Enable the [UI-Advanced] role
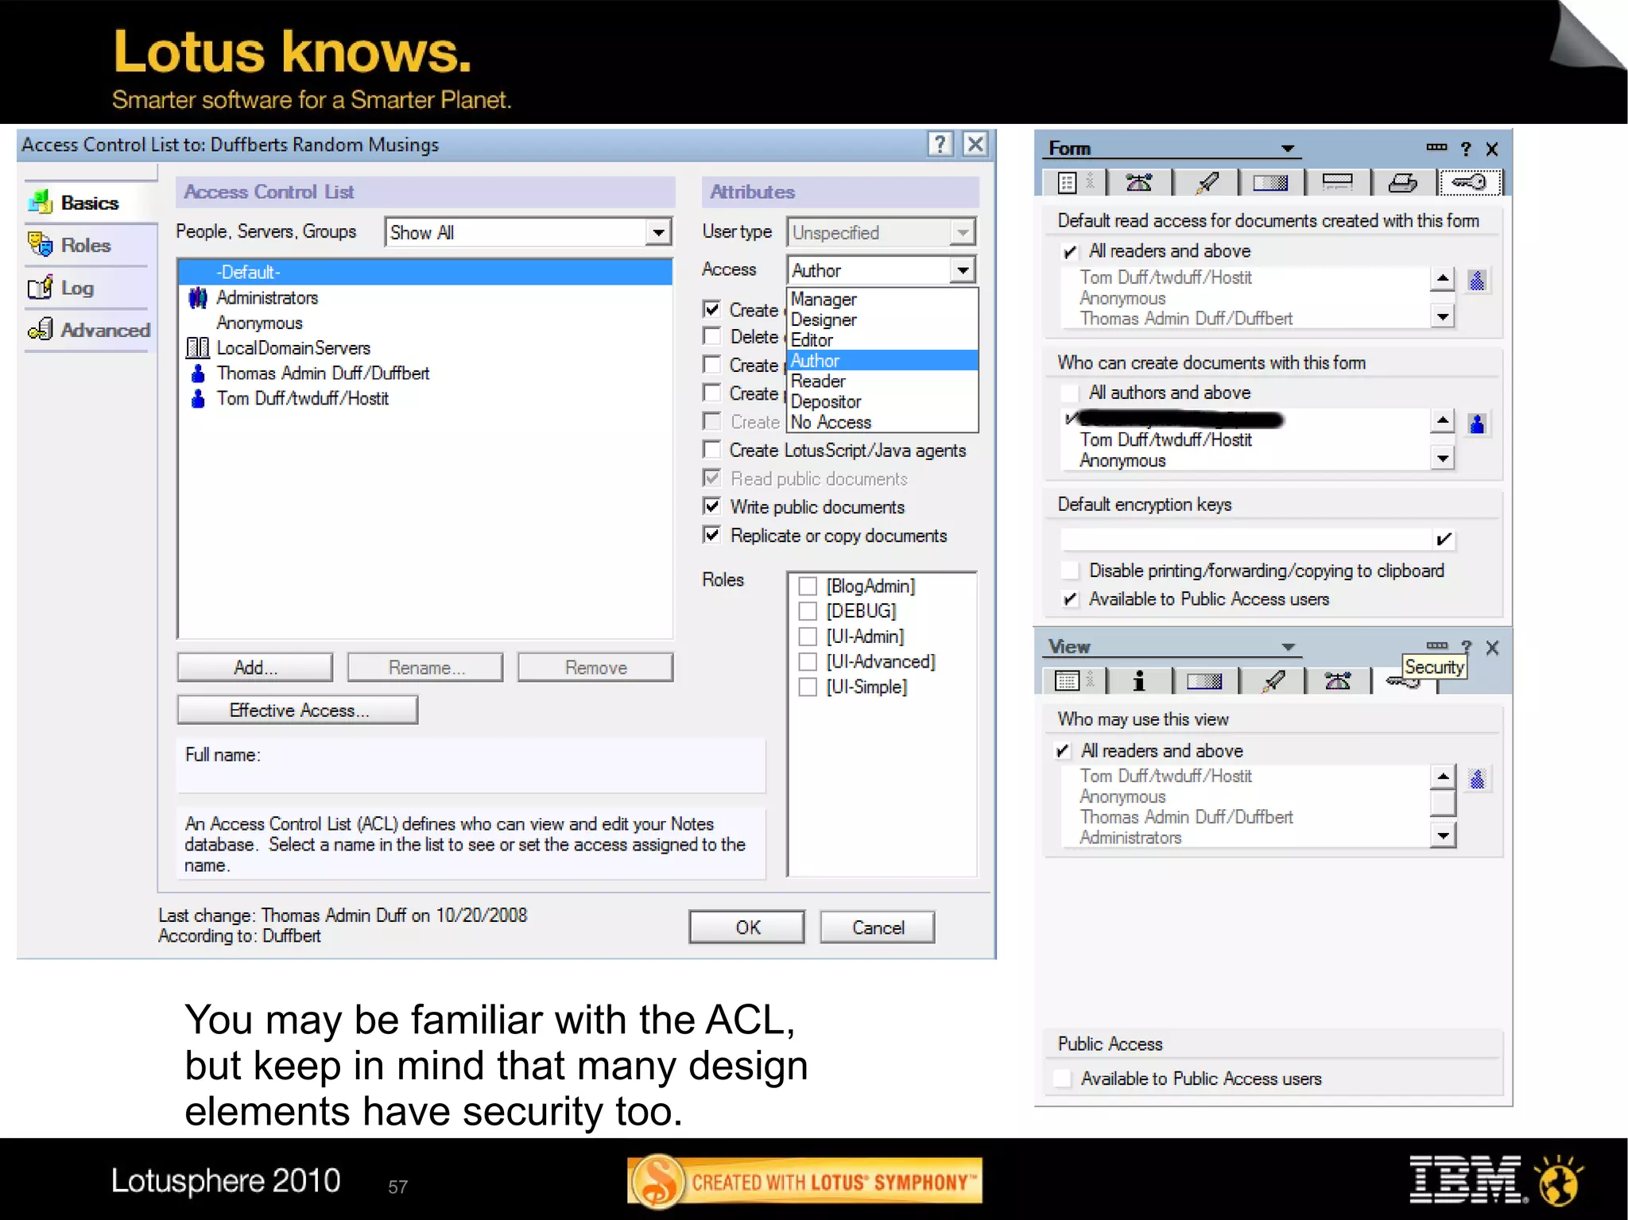Image resolution: width=1628 pixels, height=1220 pixels. [x=808, y=662]
